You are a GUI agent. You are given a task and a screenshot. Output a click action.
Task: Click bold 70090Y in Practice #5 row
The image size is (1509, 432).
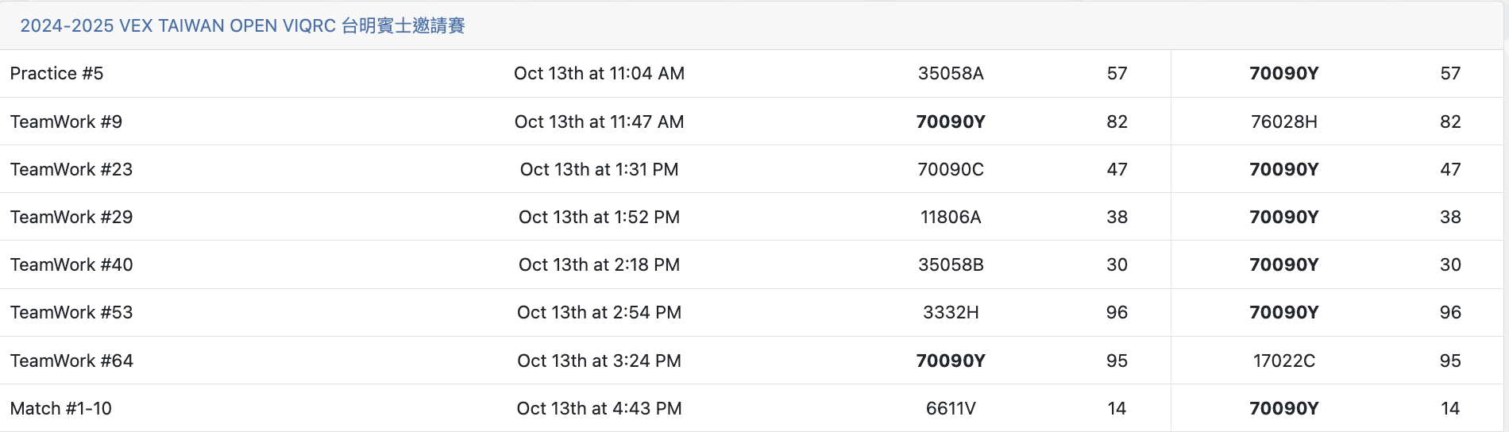pos(1283,74)
